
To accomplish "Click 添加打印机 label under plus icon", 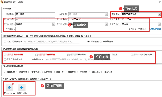I will tap(22, 93).
